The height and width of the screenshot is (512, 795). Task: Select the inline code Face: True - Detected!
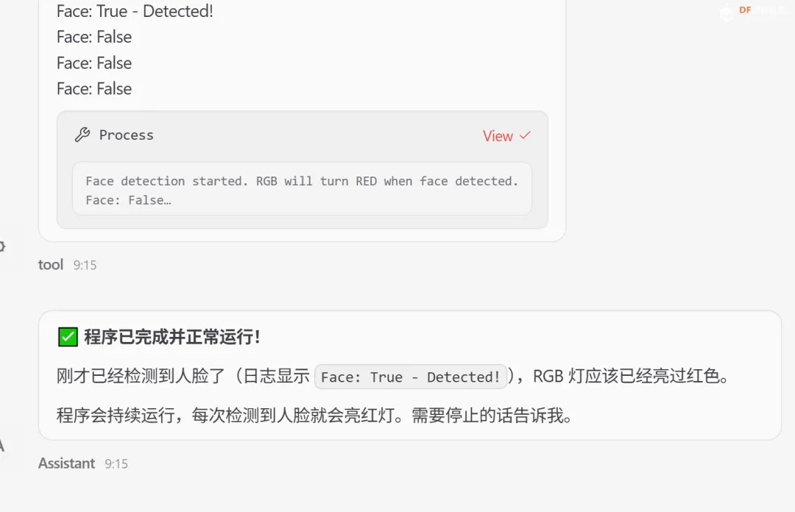(411, 377)
